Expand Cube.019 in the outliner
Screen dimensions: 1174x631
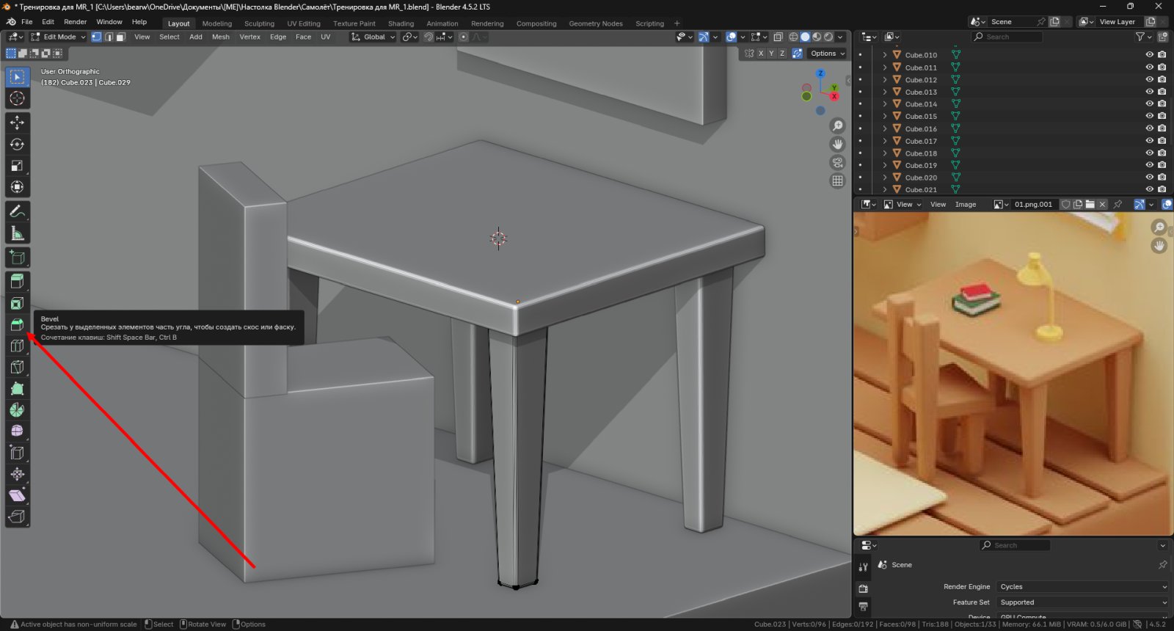point(885,165)
